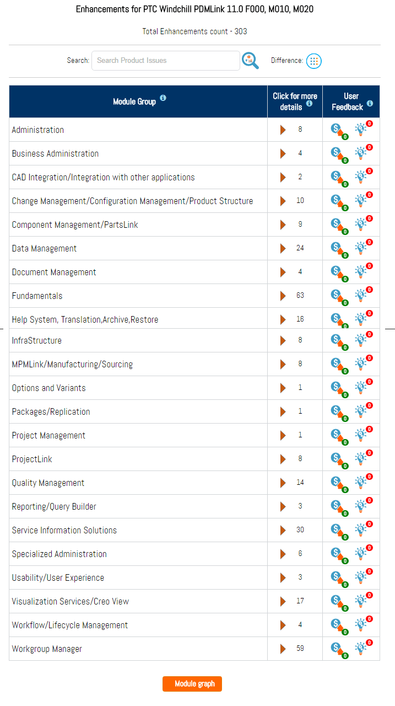Click the Module graph button
Viewport: 395px width, 706px height.
192,684
